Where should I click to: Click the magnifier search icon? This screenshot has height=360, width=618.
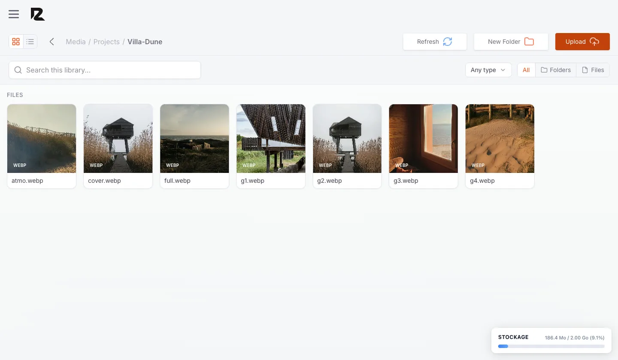point(18,70)
